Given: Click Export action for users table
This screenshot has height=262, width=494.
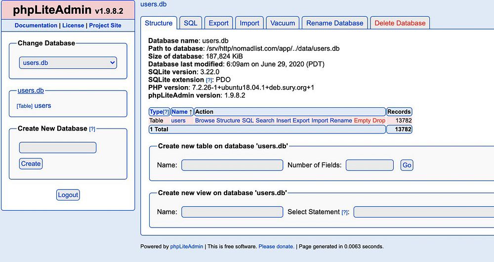Looking at the screenshot, I should pos(301,121).
